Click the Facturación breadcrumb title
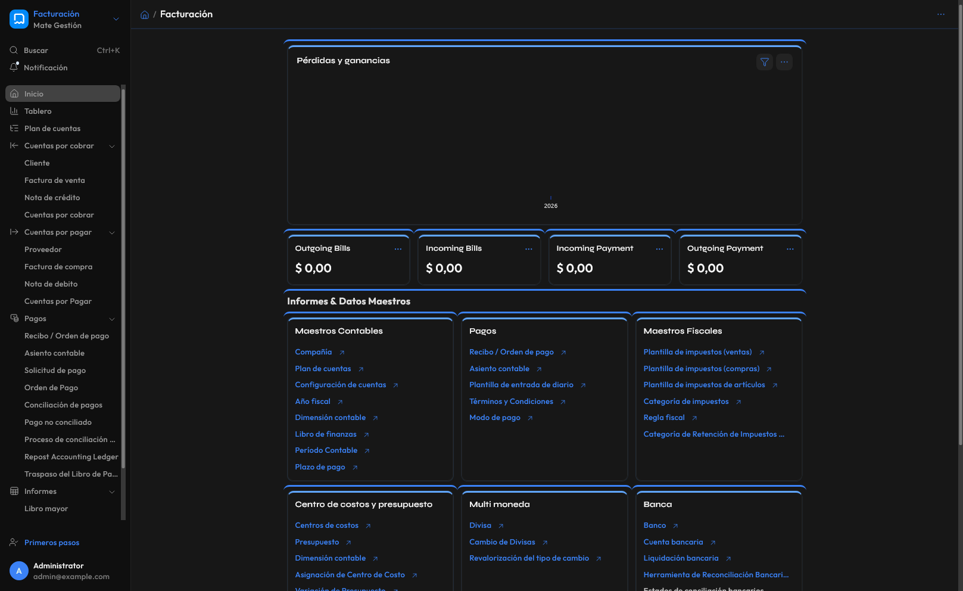Viewport: 963px width, 591px height. point(186,14)
